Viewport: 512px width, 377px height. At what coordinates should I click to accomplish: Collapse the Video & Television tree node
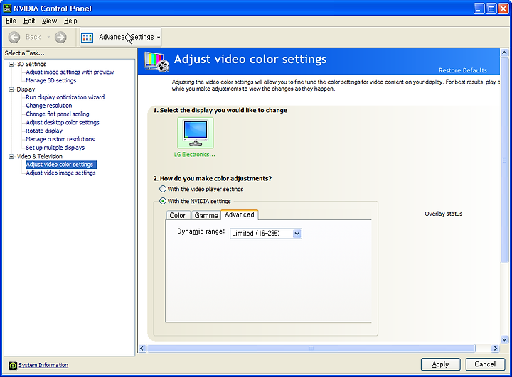pos(11,156)
